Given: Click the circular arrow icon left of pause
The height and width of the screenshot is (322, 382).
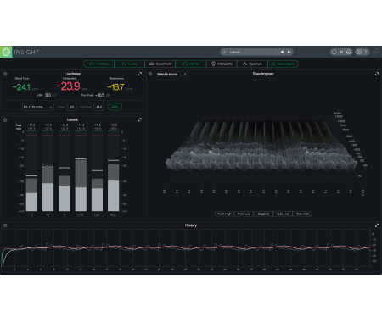Looking at the screenshot, I should [x=334, y=52].
